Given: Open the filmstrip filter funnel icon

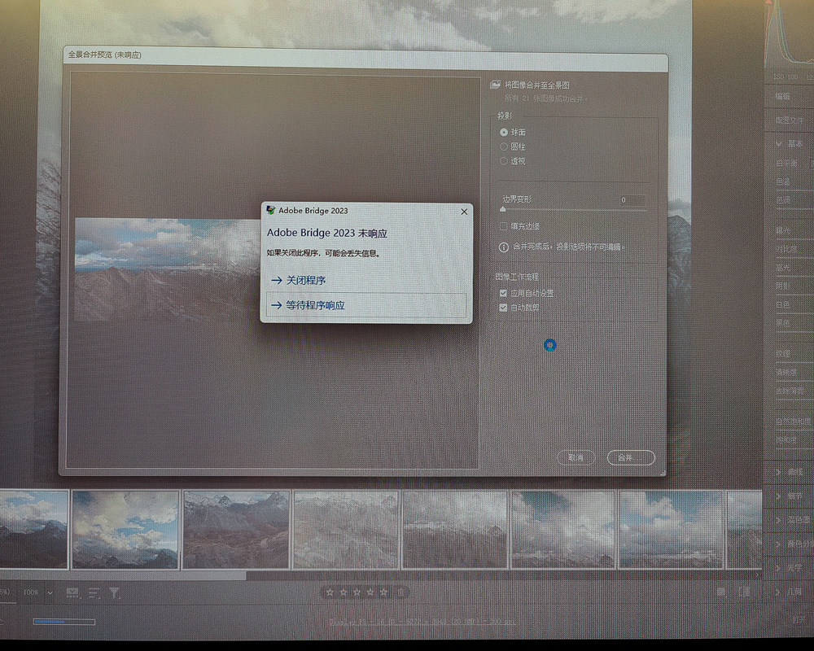Looking at the screenshot, I should [114, 593].
